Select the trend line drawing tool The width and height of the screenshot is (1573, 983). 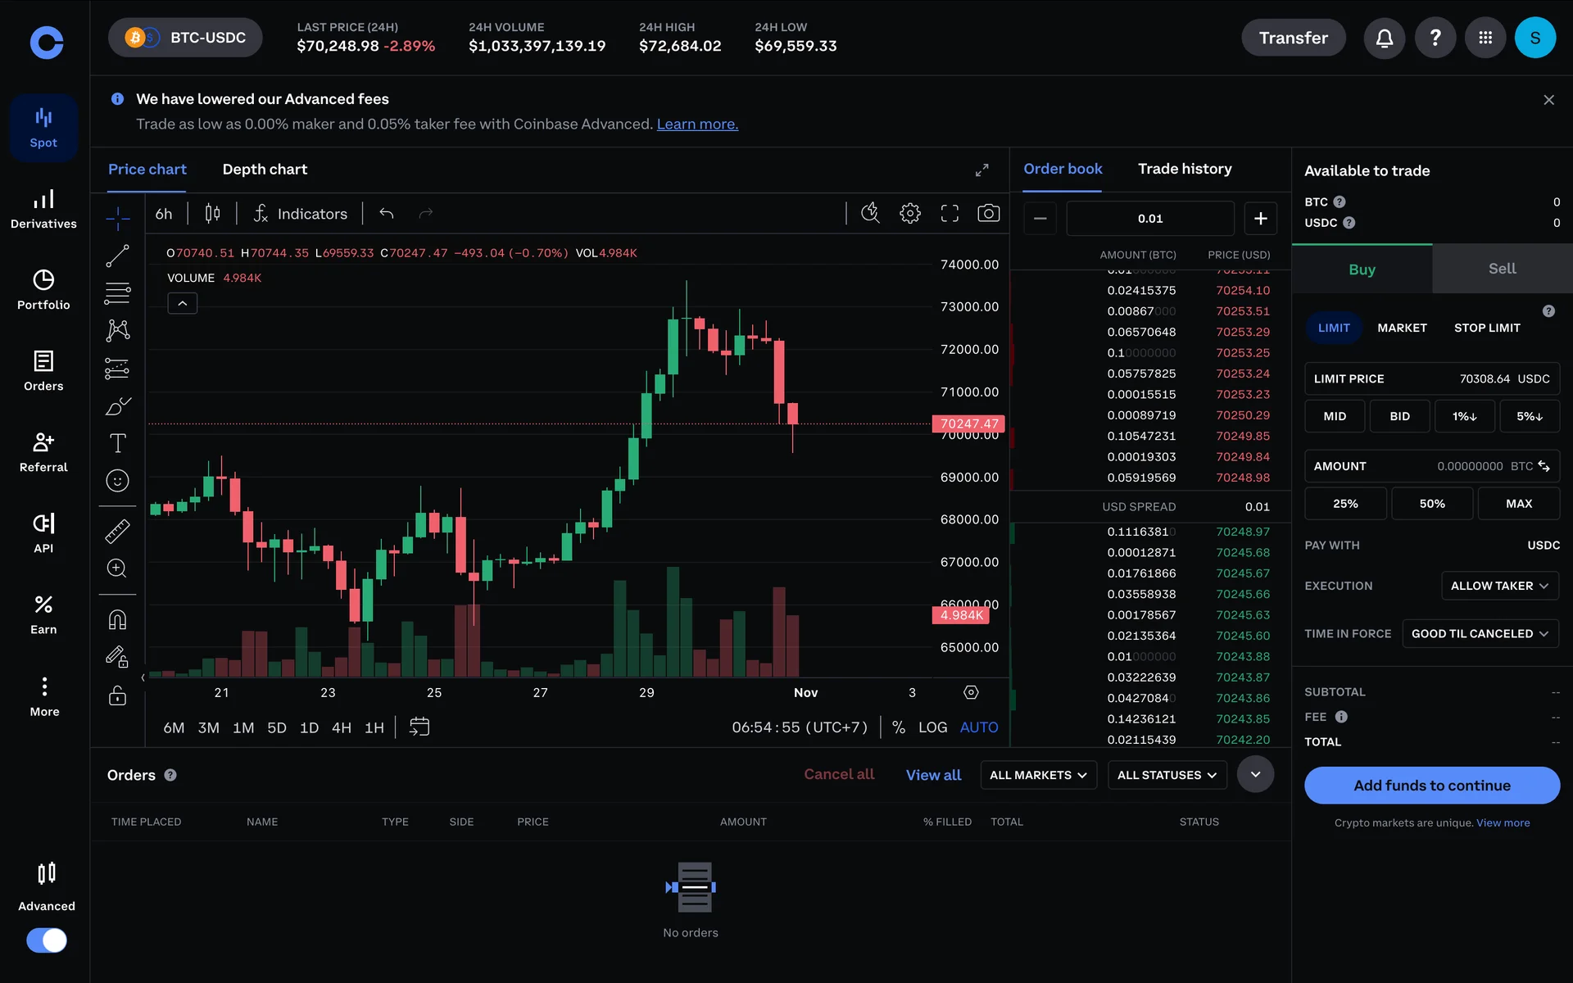pyautogui.click(x=117, y=256)
